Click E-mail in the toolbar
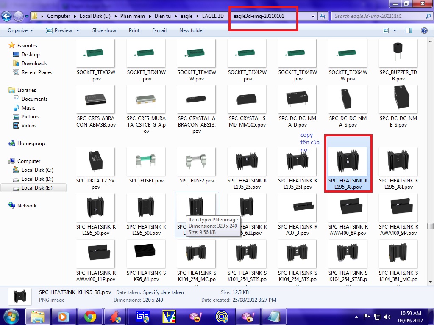The image size is (434, 325). tap(159, 30)
